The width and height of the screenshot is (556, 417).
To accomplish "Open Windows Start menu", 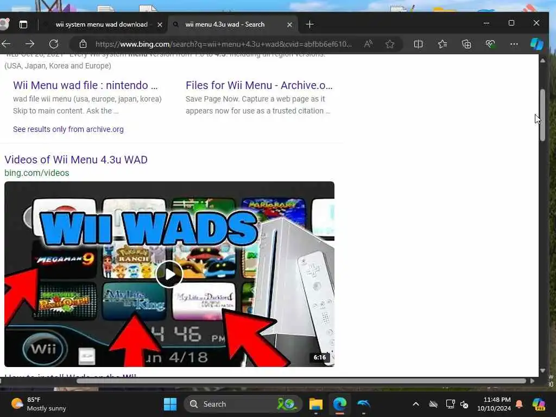I will click(x=170, y=404).
